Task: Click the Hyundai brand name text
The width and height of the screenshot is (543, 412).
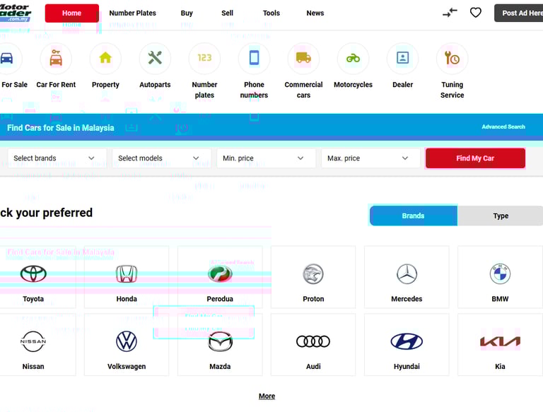Action: (x=407, y=366)
